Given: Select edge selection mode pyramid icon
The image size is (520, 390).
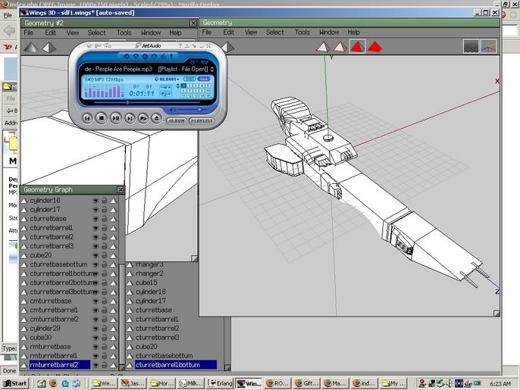Looking at the screenshot, I should point(340,47).
